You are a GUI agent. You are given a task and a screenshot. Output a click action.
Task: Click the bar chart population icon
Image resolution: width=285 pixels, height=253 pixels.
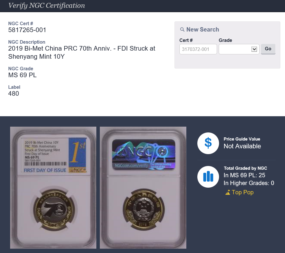point(208,176)
